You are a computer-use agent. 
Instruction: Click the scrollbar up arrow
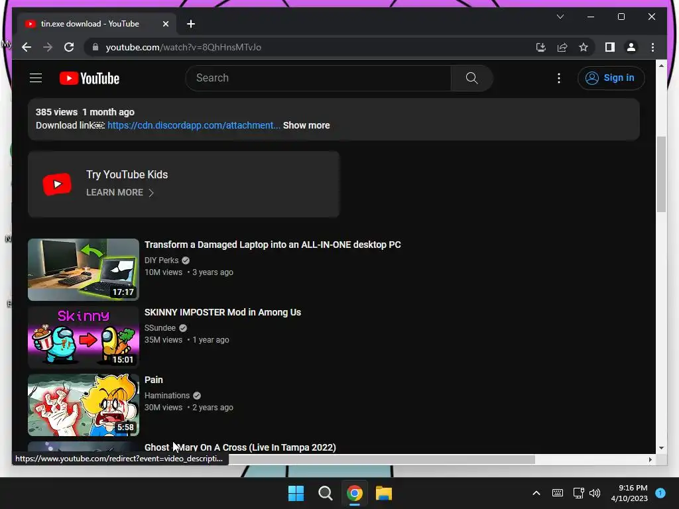point(661,66)
